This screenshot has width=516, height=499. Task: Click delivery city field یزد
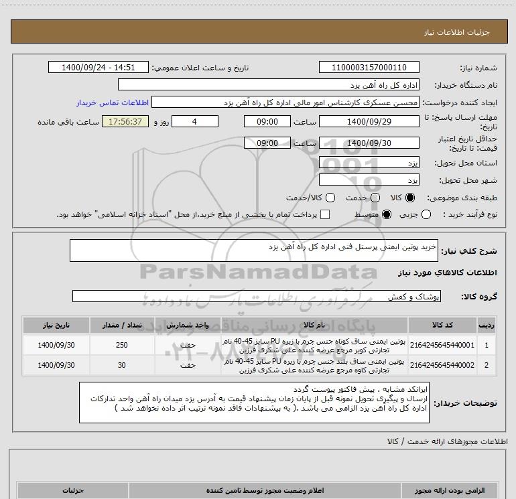[369, 180]
